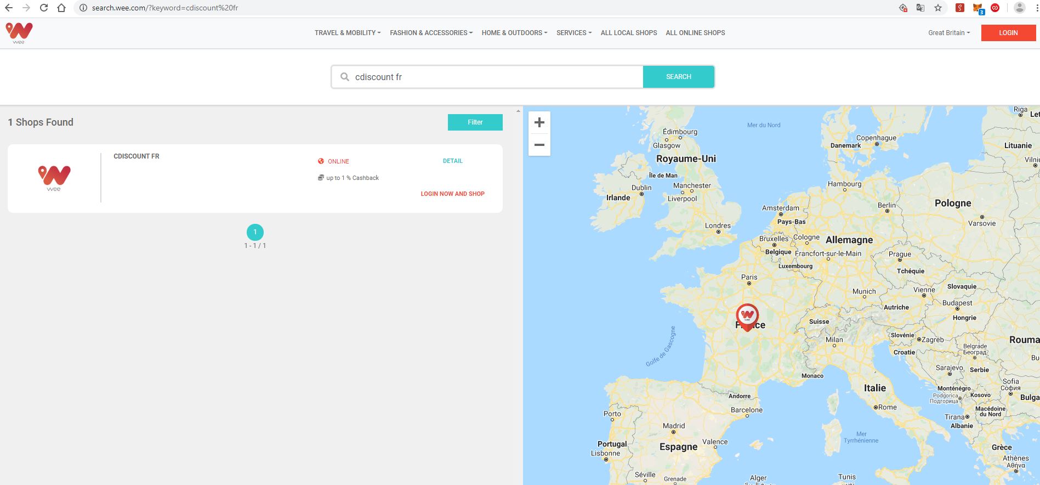The image size is (1040, 485).
Task: Open the Filter button for shops
Action: tap(475, 122)
